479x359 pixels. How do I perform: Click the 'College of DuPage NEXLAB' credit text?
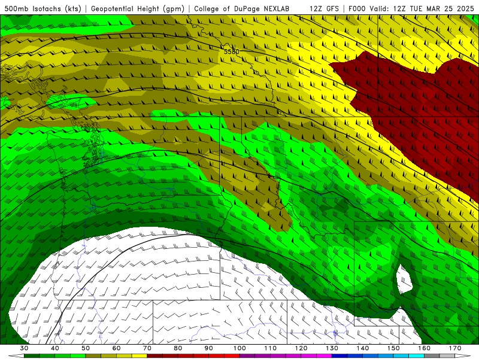[x=242, y=8]
